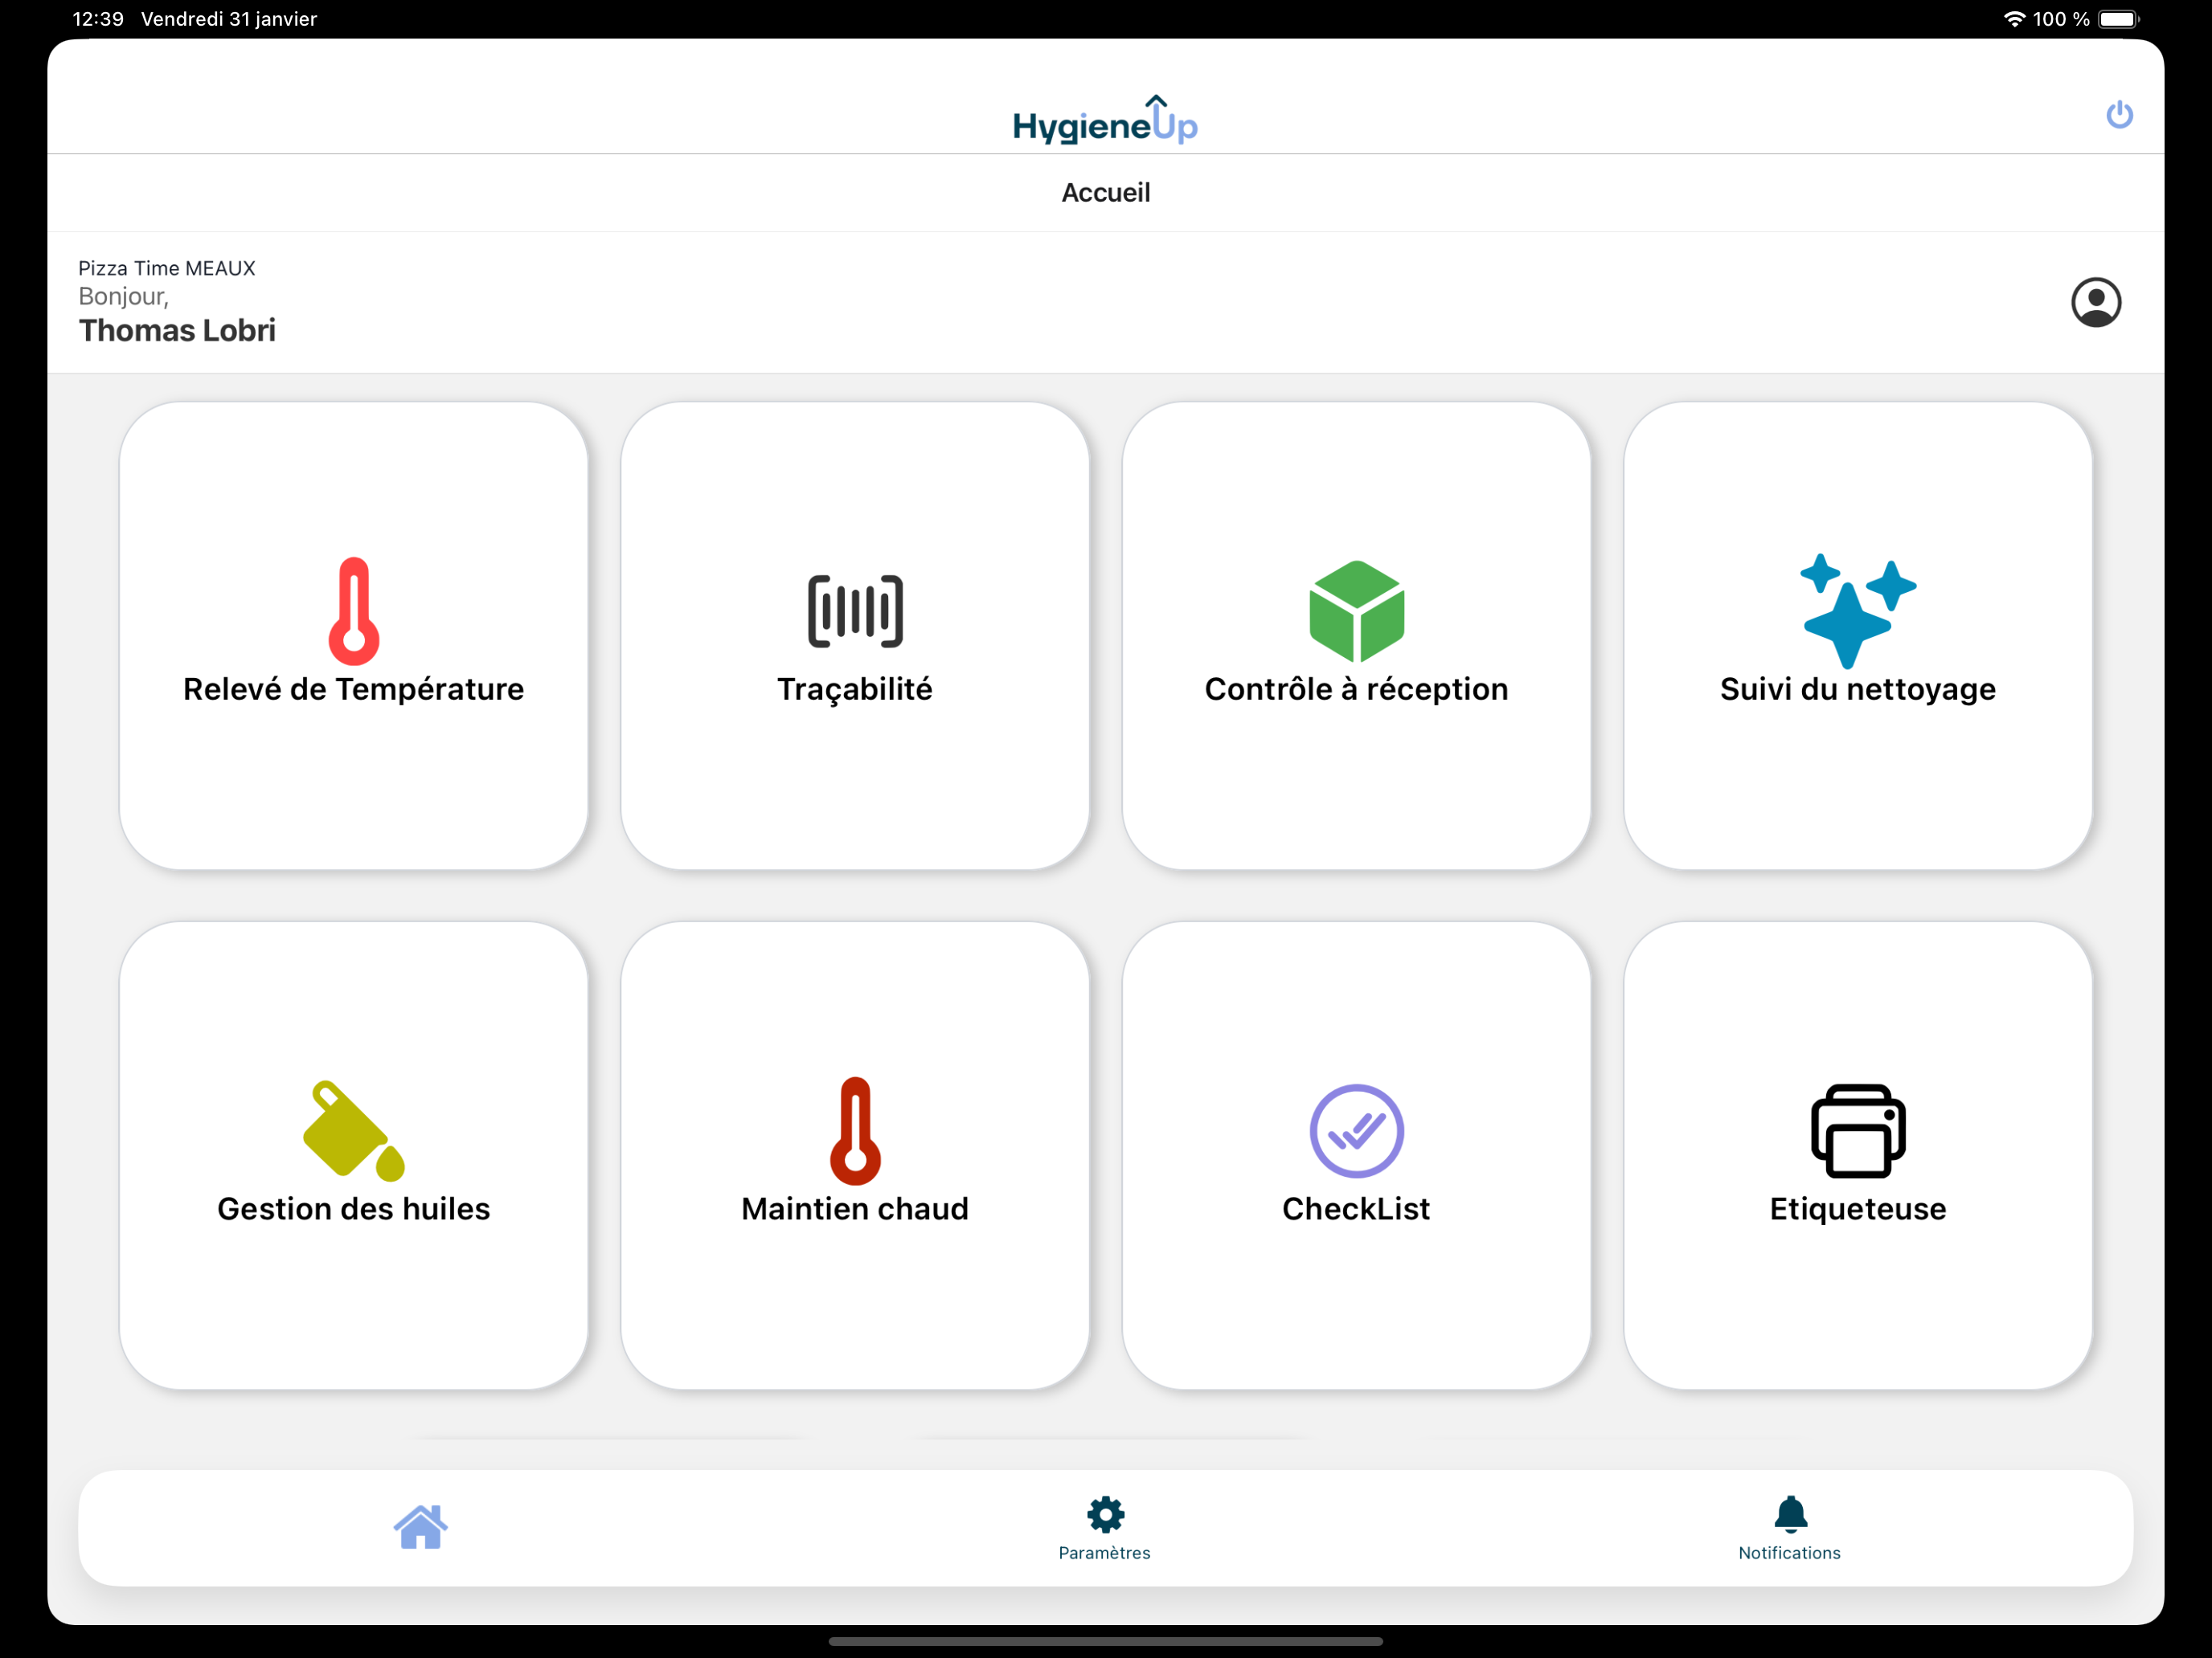2212x1658 pixels.
Task: Open the user profile avatar icon
Action: 2095,303
